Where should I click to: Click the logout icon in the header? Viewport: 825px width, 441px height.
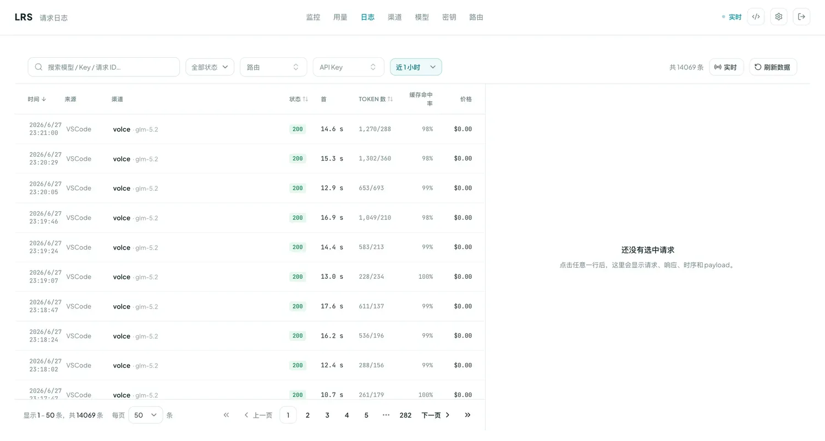(801, 16)
